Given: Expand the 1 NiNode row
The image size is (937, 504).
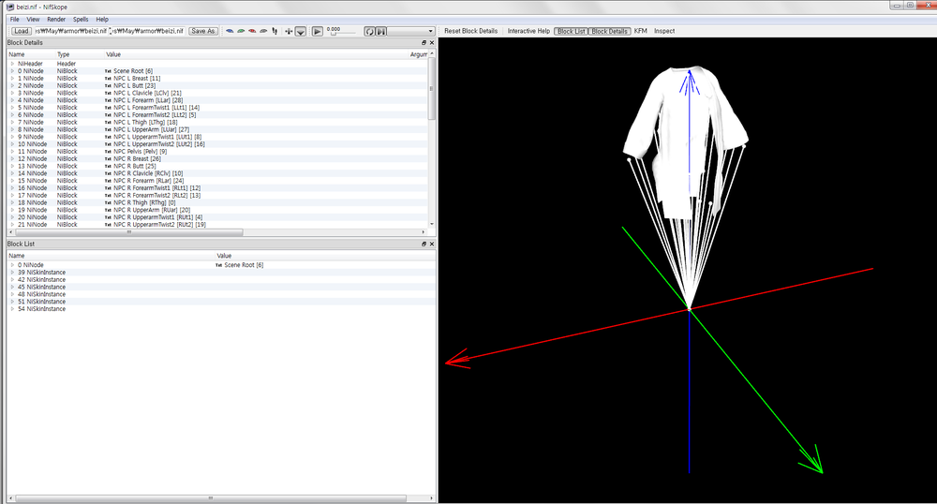Looking at the screenshot, I should [x=12, y=79].
